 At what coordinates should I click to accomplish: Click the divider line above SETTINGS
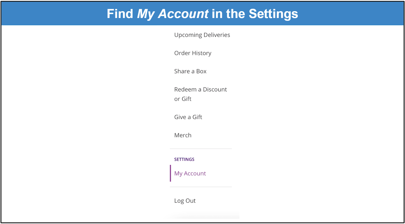tap(201, 149)
